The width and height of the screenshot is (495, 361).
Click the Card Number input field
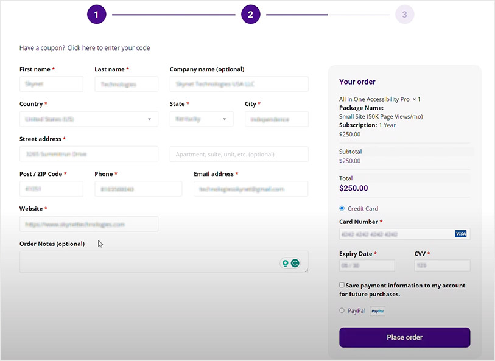396,233
